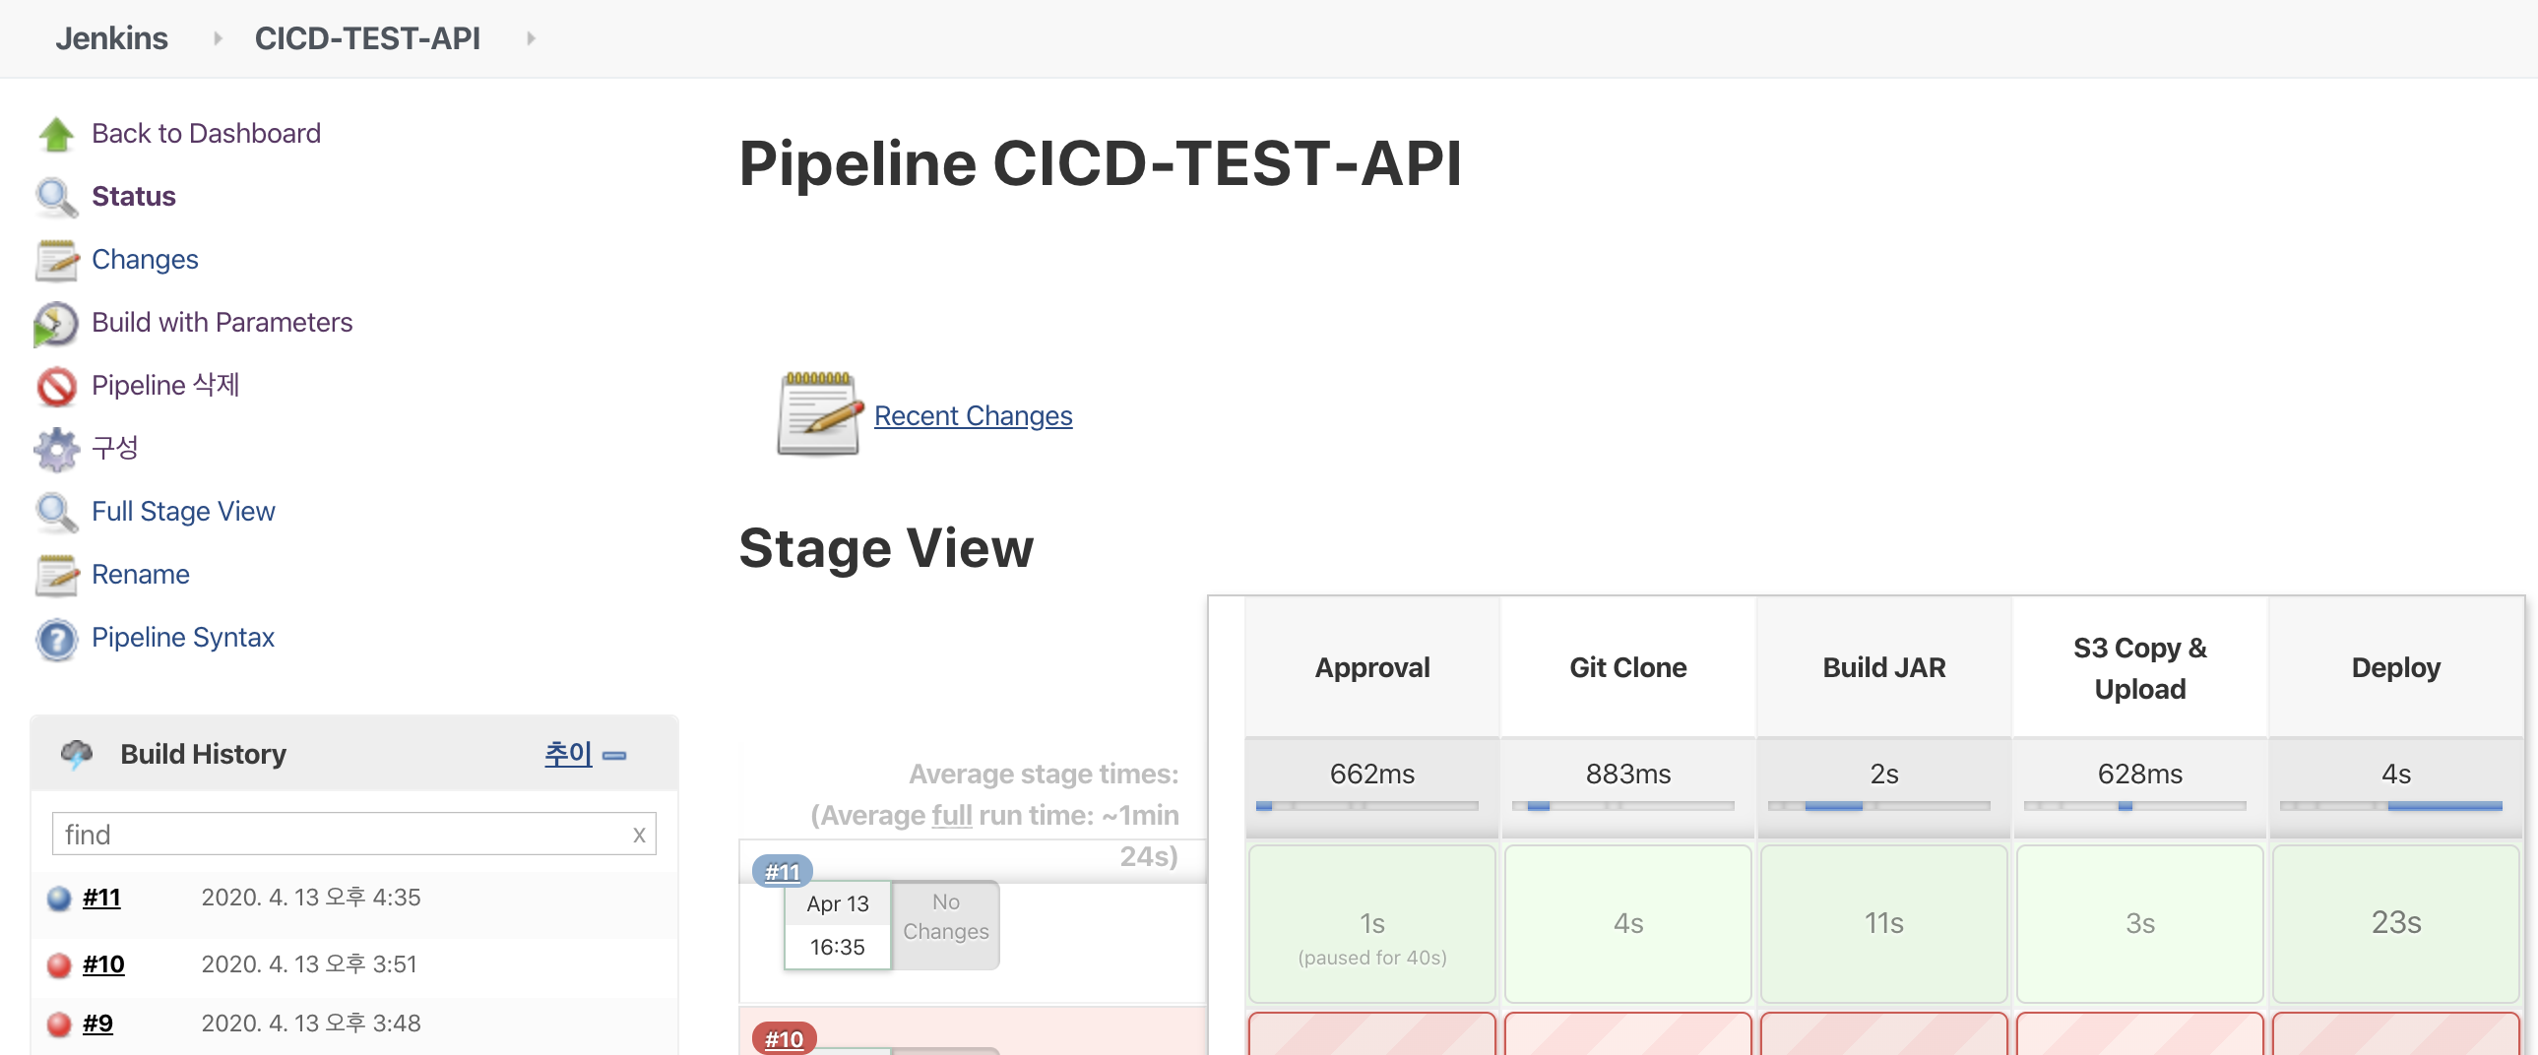Expand the dropdown arrow after Jenkins breadcrumb
The width and height of the screenshot is (2538, 1055).
218,38
